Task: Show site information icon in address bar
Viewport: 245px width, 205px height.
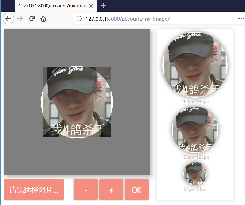Action: point(79,19)
